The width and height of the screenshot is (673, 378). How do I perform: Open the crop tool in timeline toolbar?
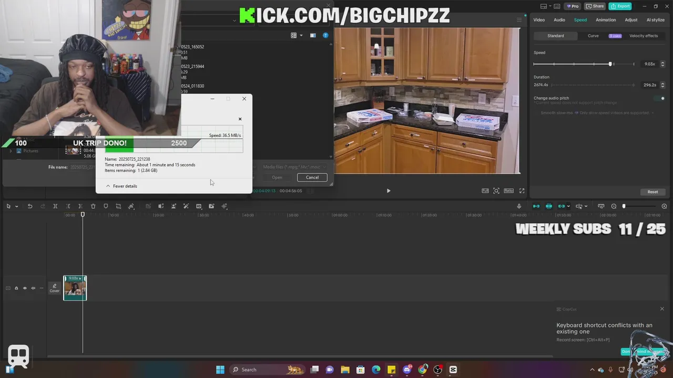pyautogui.click(x=118, y=206)
